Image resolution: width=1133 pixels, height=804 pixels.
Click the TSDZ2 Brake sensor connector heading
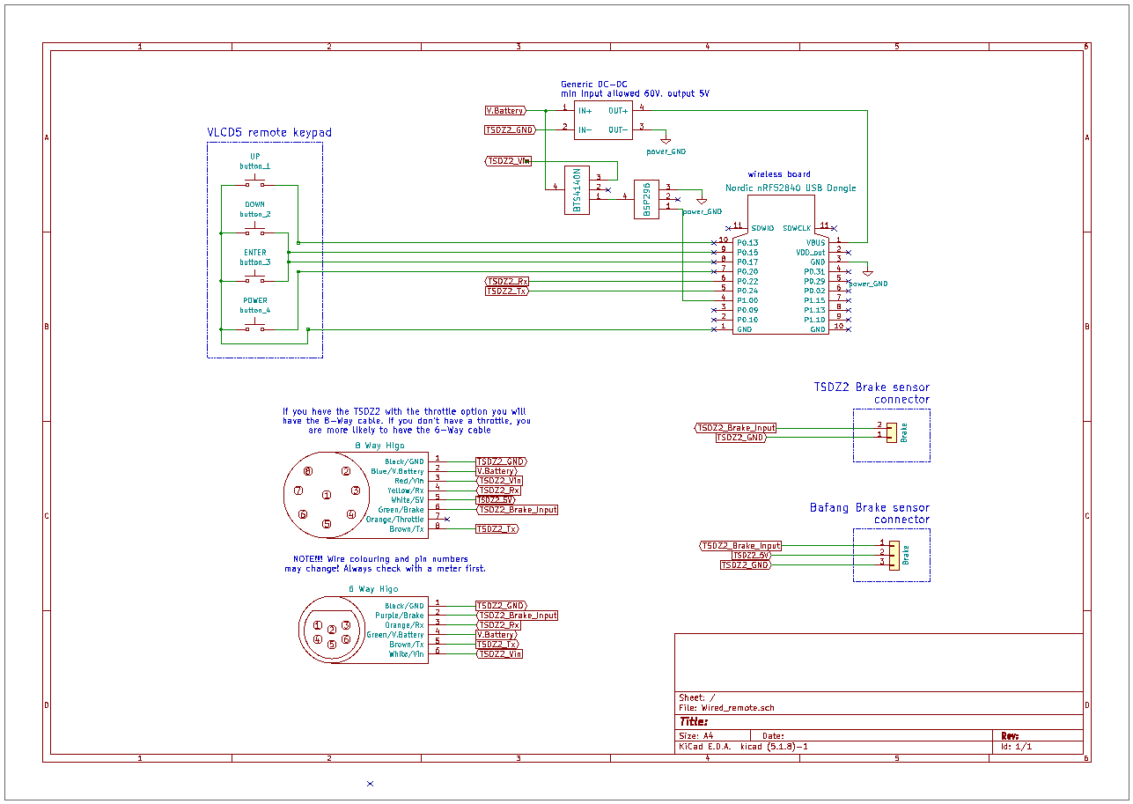(872, 393)
